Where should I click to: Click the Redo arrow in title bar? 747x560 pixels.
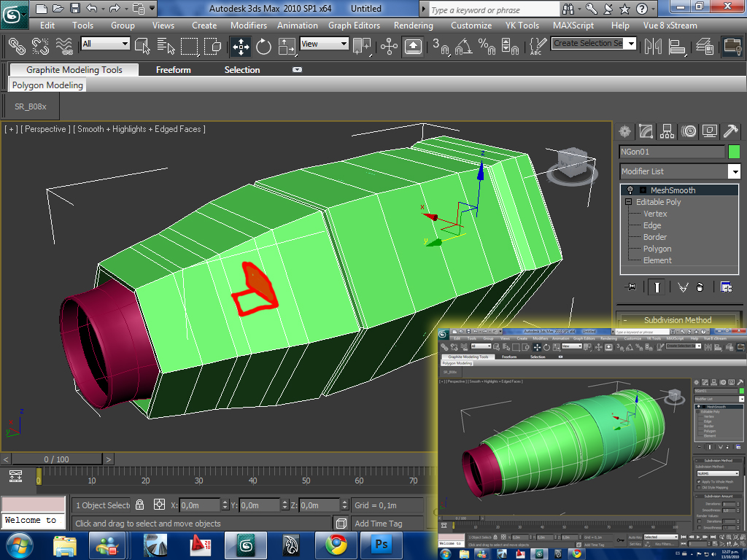[115, 8]
